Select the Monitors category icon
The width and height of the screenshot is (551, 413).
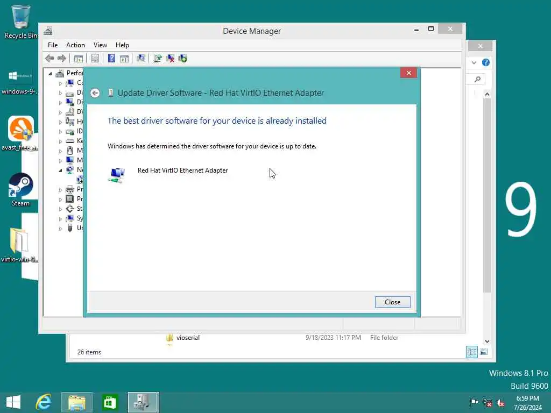pyautogui.click(x=70, y=160)
